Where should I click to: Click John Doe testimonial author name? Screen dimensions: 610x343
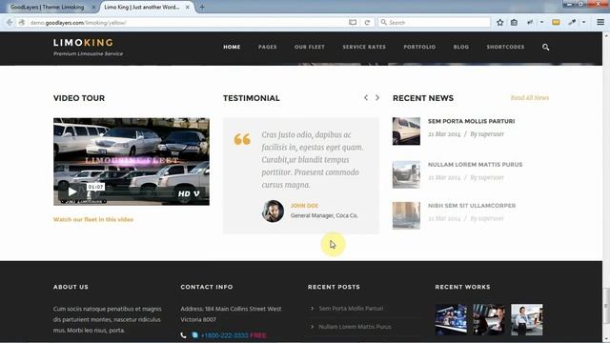click(x=304, y=206)
